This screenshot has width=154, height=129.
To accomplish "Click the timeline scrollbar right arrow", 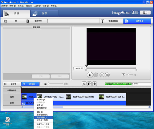I will pos(150,107).
